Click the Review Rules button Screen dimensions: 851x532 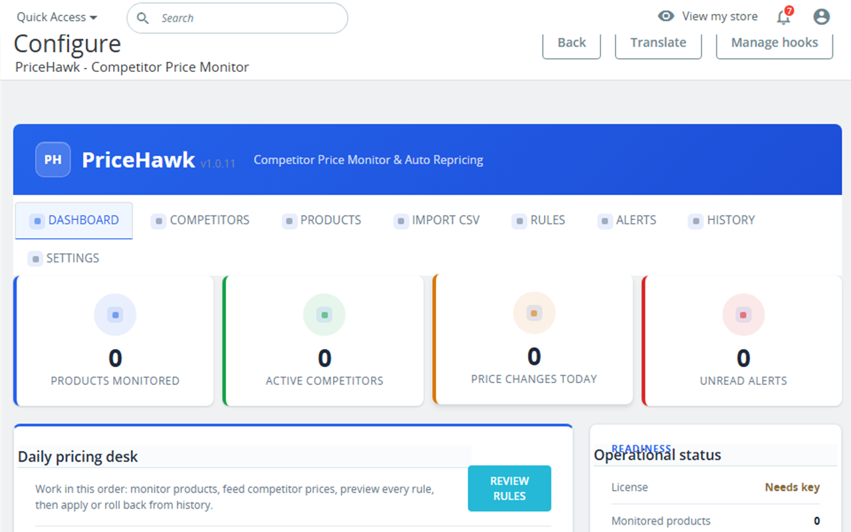click(509, 489)
